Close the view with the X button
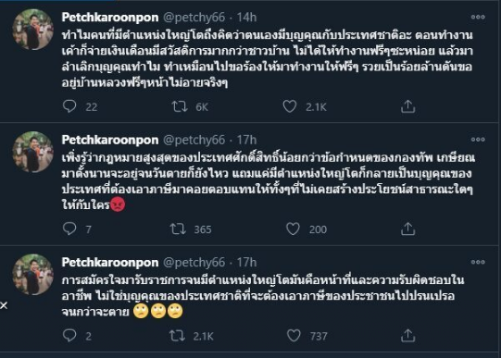501x358 pixels. [4, 305]
